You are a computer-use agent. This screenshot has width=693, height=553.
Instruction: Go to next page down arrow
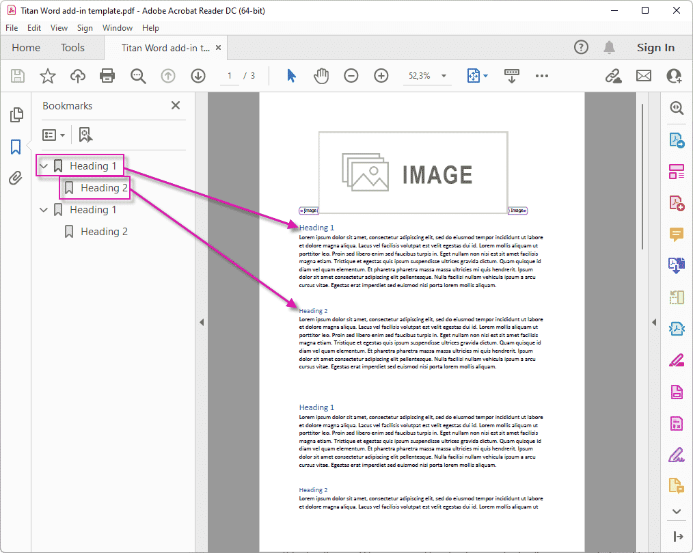[x=198, y=76]
